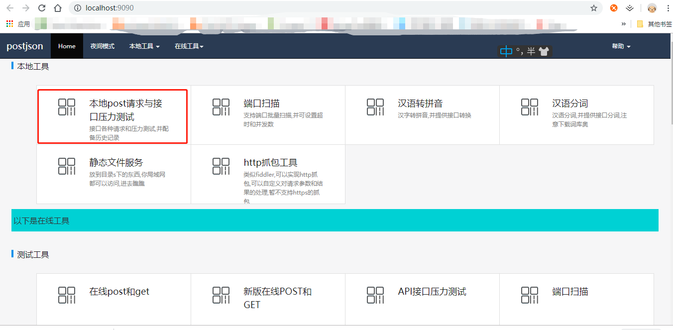Click the 新版在线POST和GET card icon
Viewport: 673px width, 330px height.
[221, 295]
